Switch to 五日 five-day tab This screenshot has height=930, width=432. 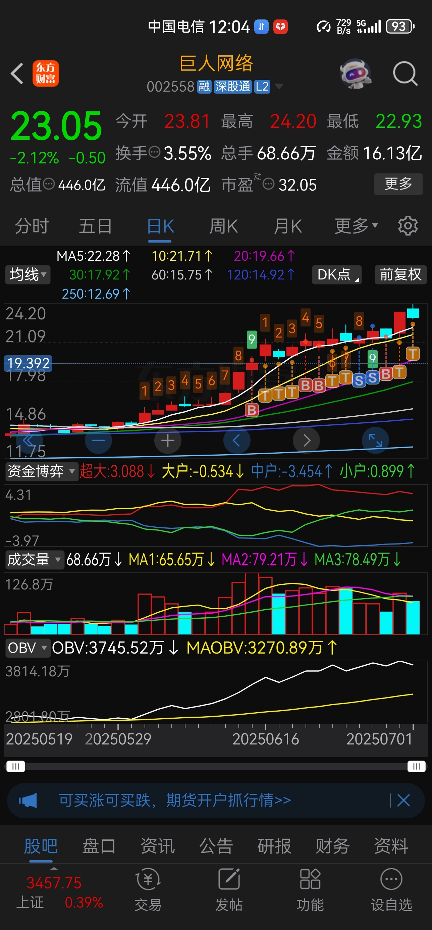coord(96,226)
